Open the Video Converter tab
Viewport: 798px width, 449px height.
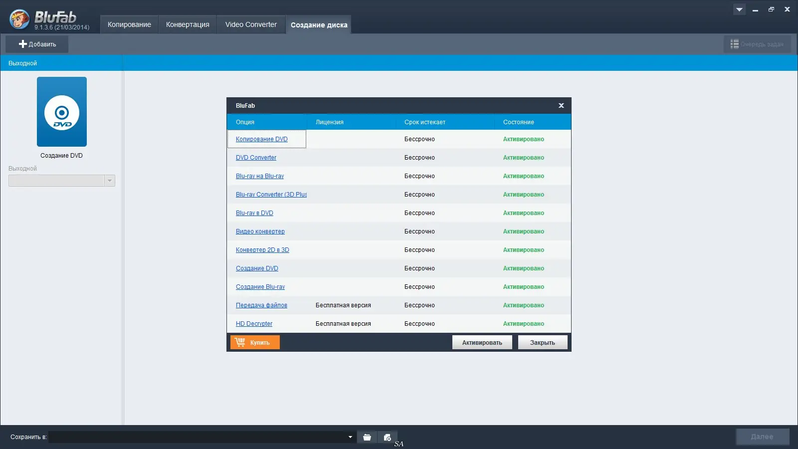coord(251,24)
